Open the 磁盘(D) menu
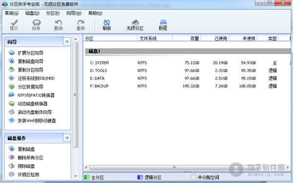Screen dimensions: 293x183 pyautogui.click(x=32, y=13)
